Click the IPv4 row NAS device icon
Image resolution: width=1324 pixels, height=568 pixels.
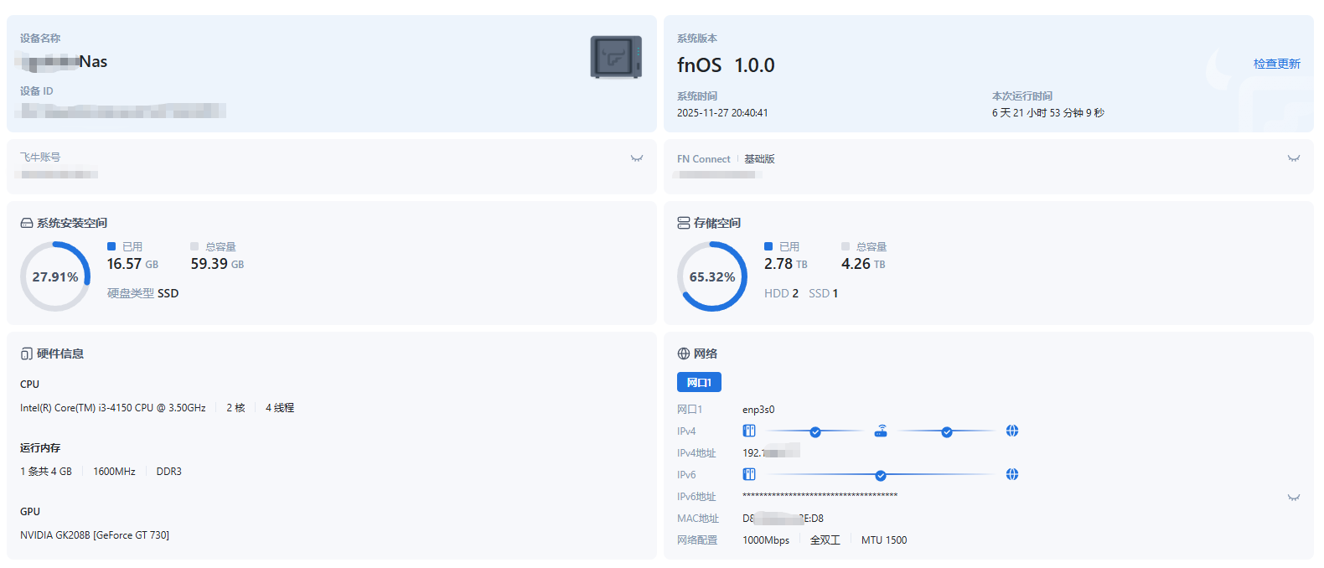pyautogui.click(x=749, y=431)
